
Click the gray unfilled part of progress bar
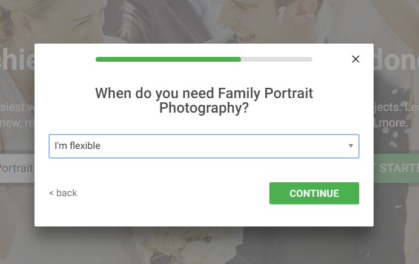(277, 59)
